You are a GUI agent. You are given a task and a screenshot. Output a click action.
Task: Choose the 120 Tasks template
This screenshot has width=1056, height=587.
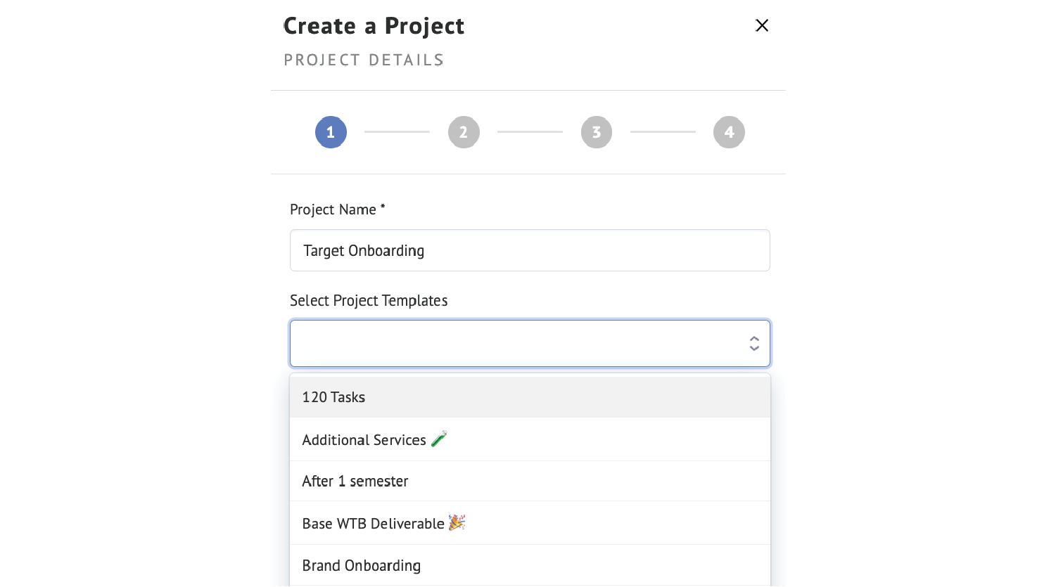[530, 397]
